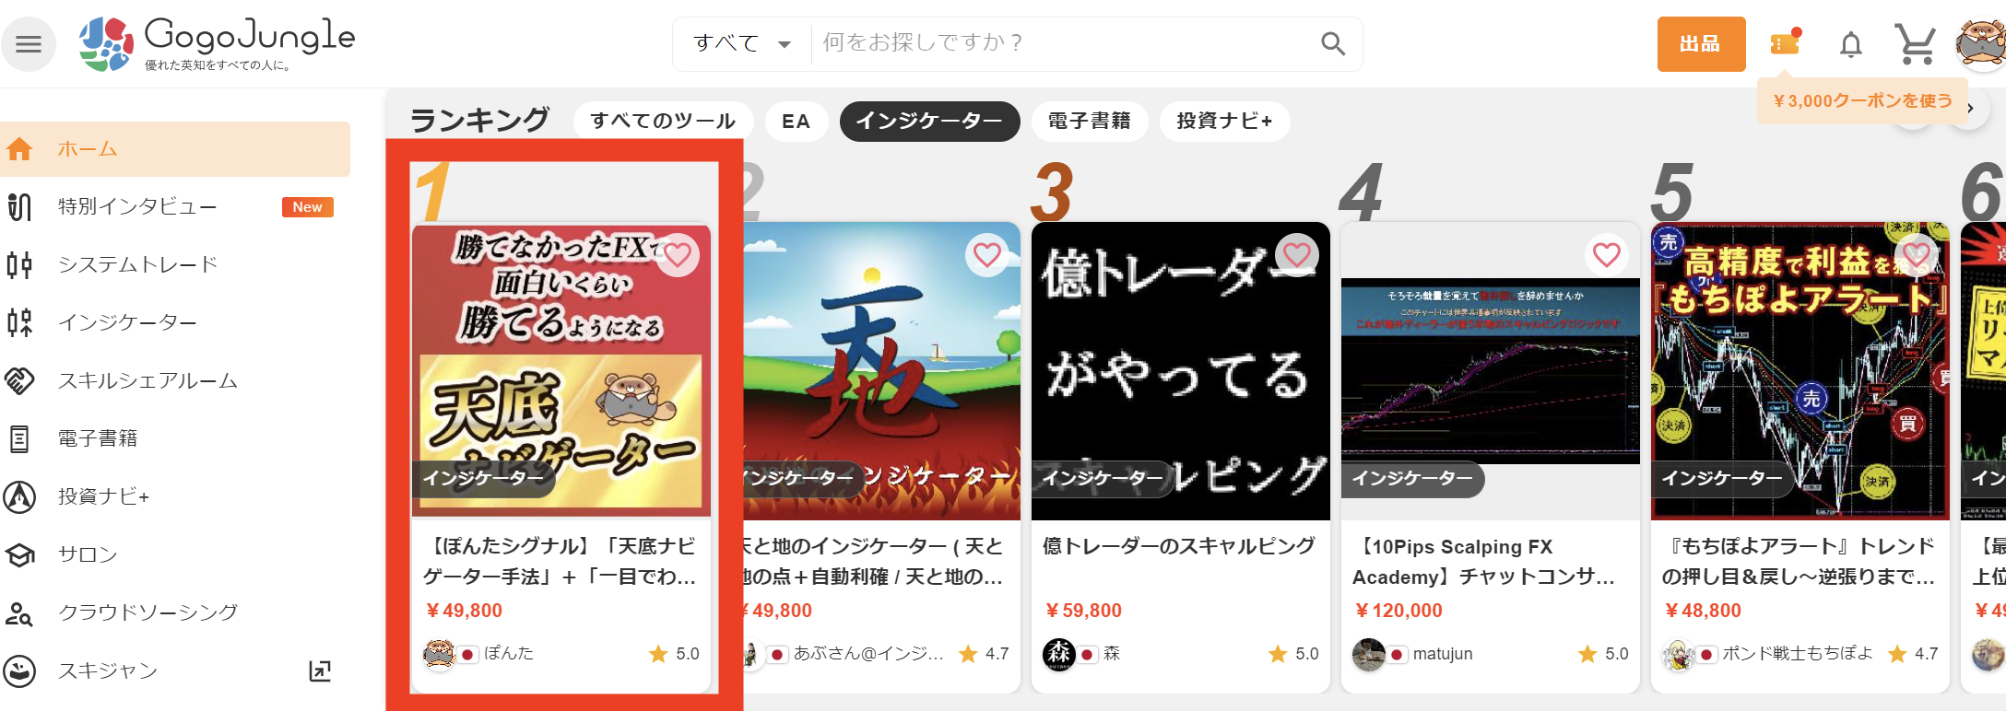Open スキジャン external link icon
Image resolution: width=2006 pixels, height=711 pixels.
pyautogui.click(x=320, y=670)
